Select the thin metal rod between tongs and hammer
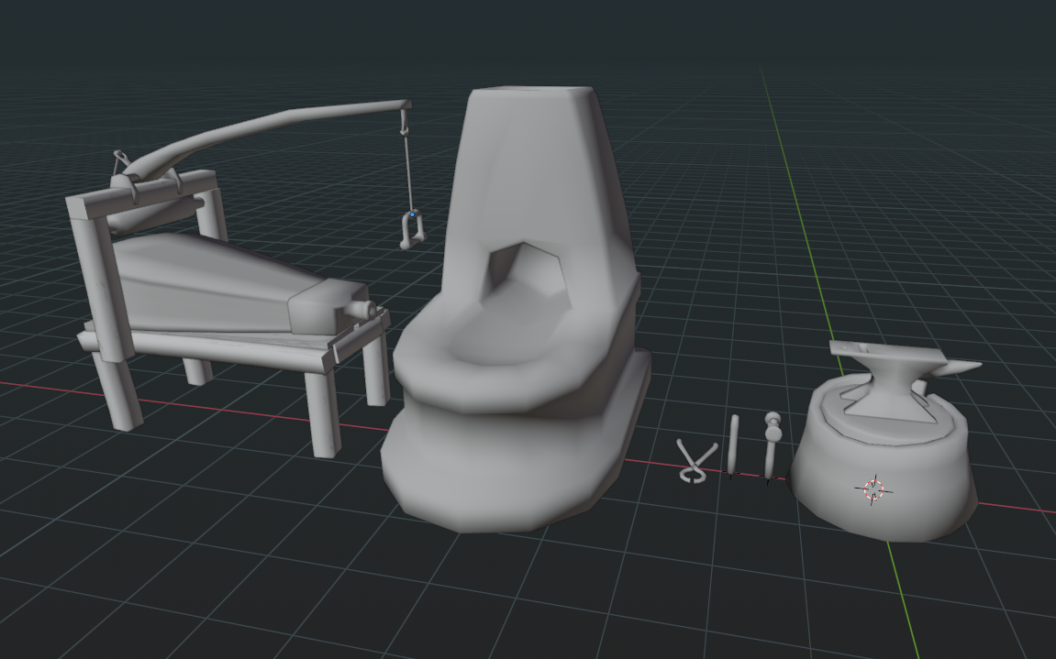 [x=733, y=445]
